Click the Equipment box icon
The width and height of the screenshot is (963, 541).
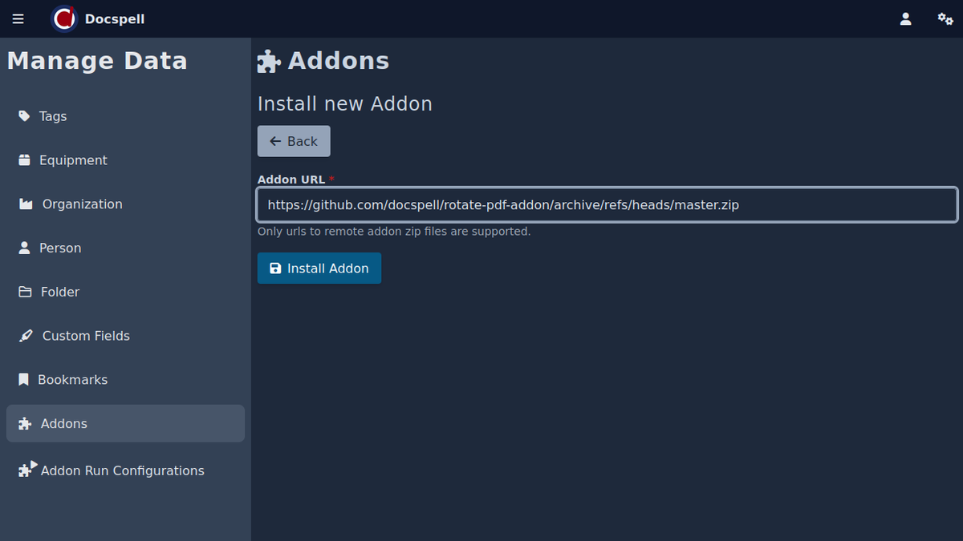[x=24, y=160]
